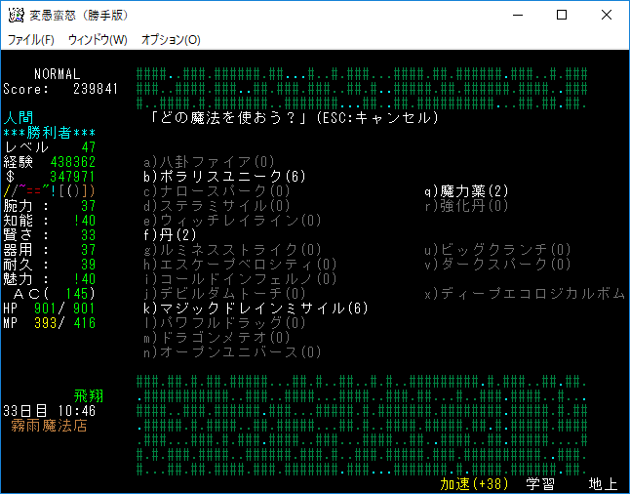This screenshot has width=630, height=494.
Task: Choose spell k) マジックドレインミサイル(6)
Action: click(256, 309)
